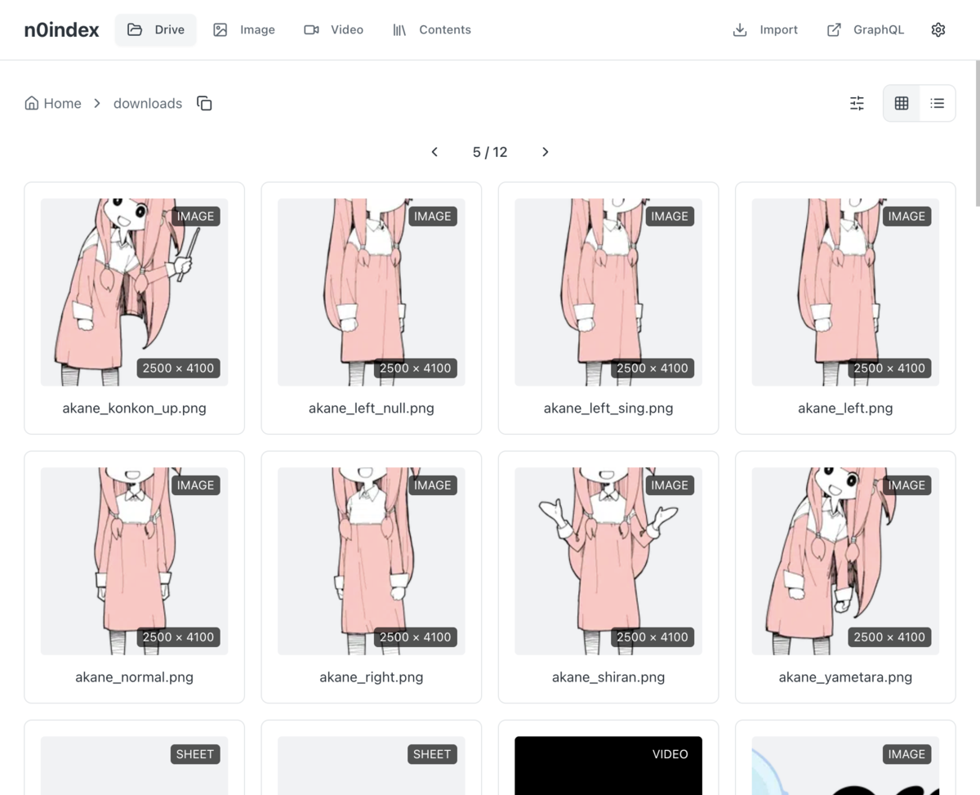Click 2500 × 4100 label on akane_shiran.png
Viewport: 980px width, 795px height.
(x=653, y=637)
